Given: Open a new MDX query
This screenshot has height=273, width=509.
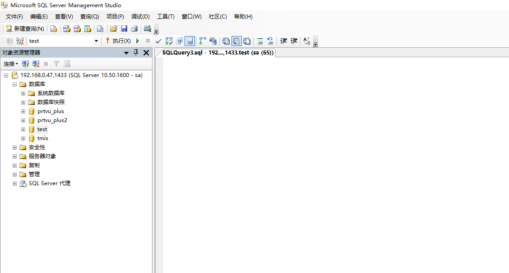Looking at the screenshot, I should pyautogui.click(x=66, y=28).
